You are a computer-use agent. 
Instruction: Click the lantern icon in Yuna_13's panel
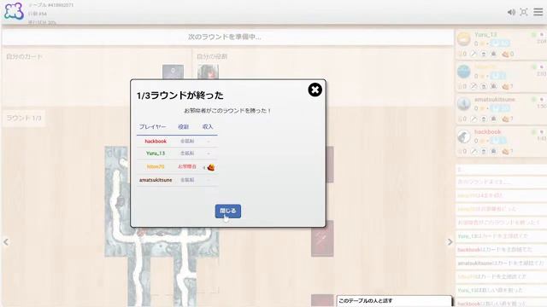(x=484, y=54)
